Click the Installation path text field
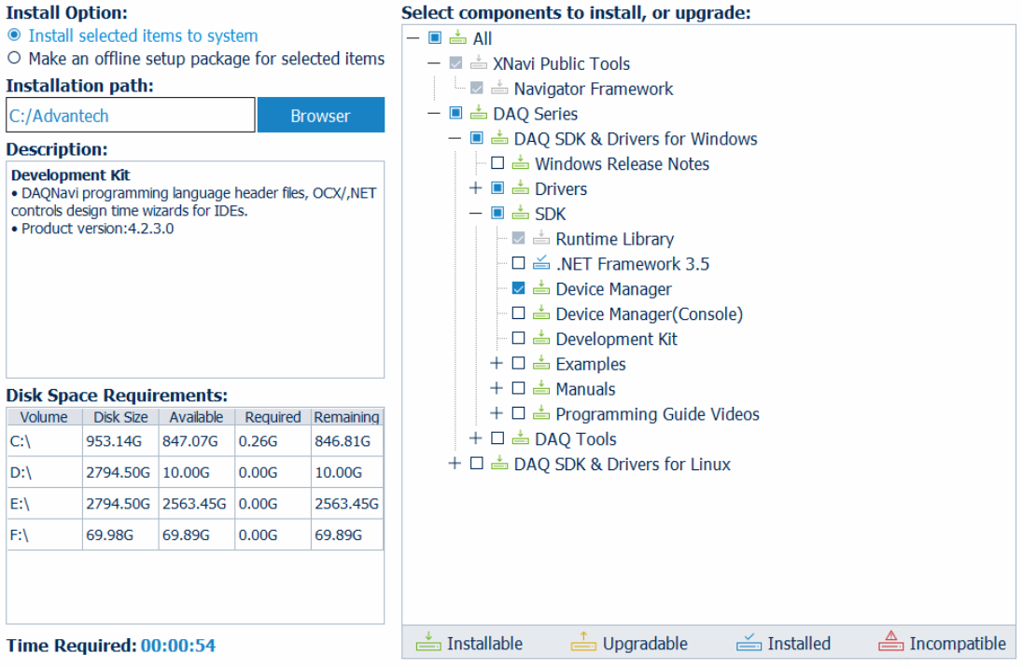Viewport: 1022px width, 668px height. tap(130, 116)
